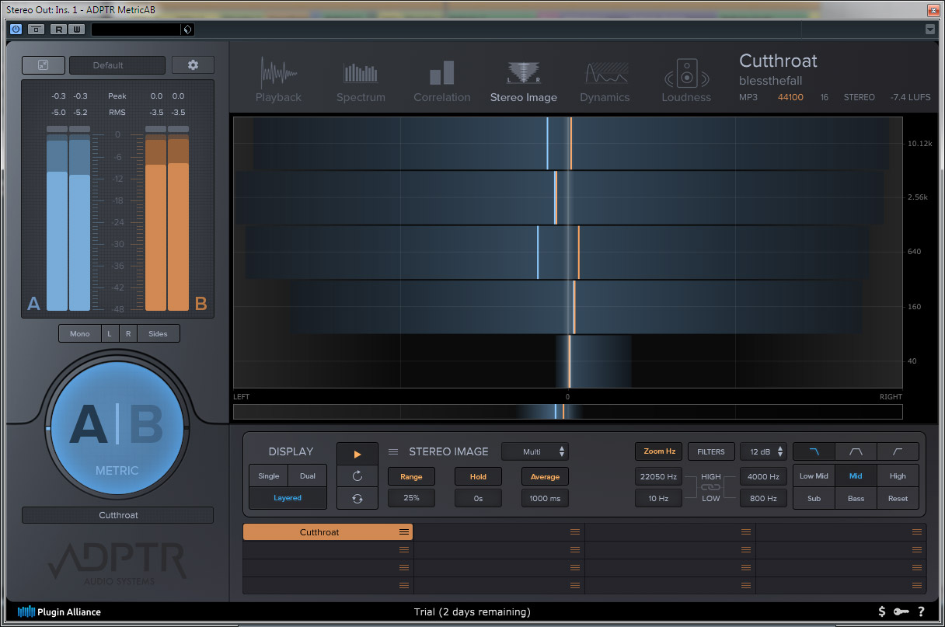Toggle the Zoom Hz button

pos(659,451)
